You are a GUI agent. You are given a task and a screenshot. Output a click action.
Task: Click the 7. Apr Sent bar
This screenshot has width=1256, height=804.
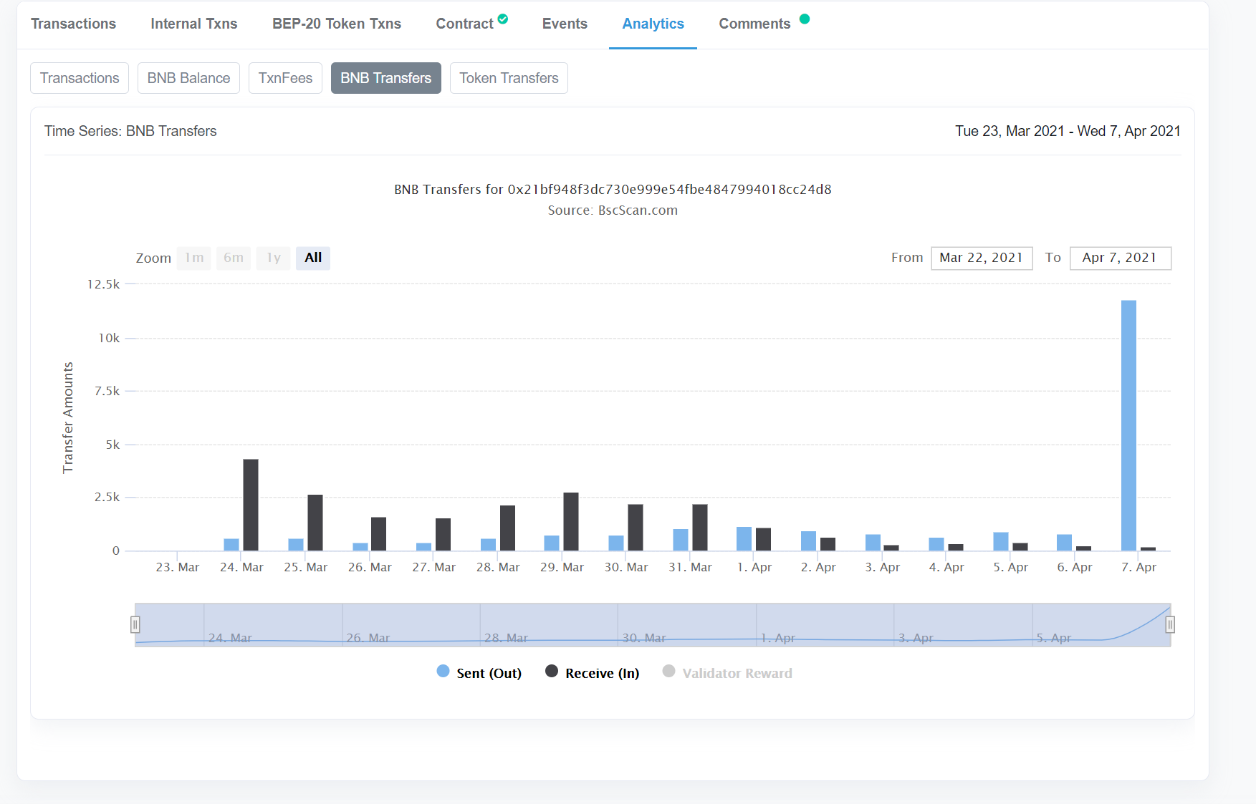point(1128,425)
